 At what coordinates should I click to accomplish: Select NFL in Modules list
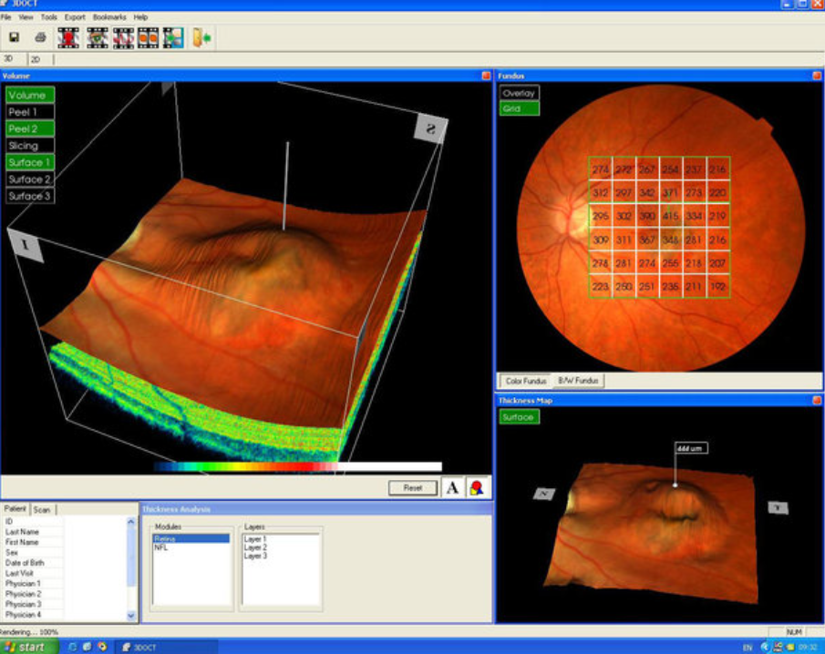click(x=161, y=547)
